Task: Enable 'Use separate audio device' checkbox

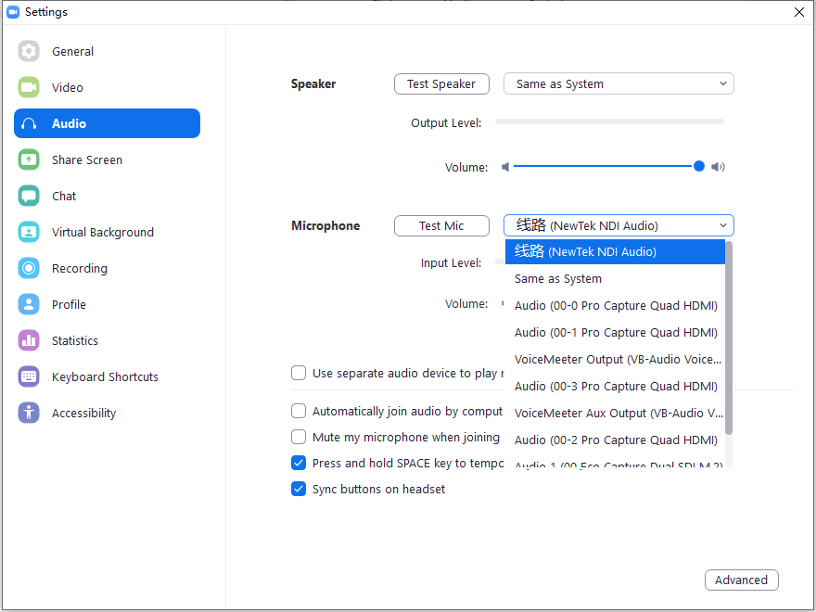Action: [299, 373]
